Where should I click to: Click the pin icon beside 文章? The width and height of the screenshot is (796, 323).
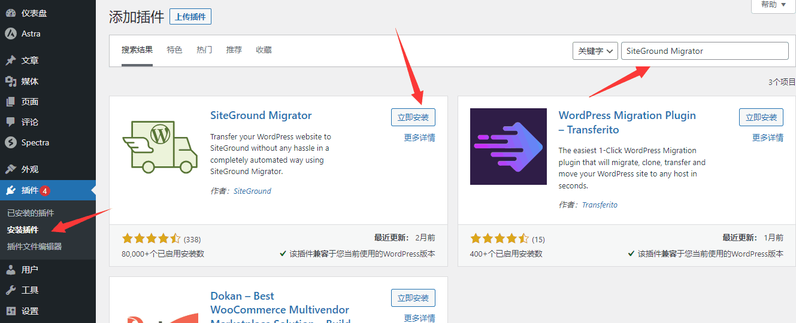[x=11, y=60]
